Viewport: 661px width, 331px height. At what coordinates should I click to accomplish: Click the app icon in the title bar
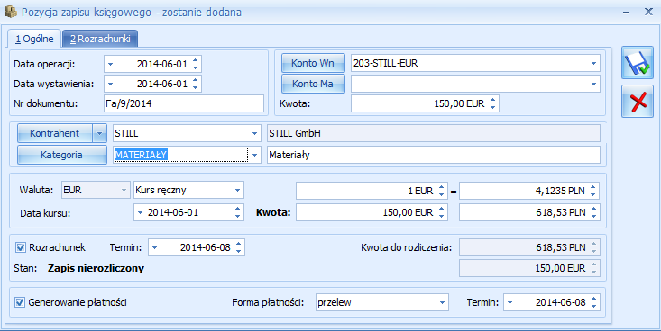click(10, 13)
